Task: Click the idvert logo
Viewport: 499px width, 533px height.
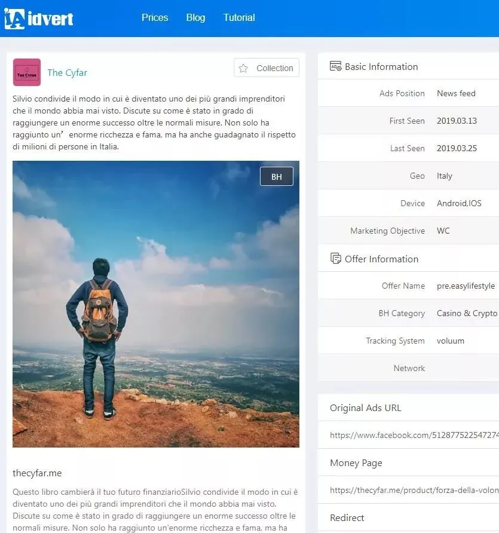Action: [x=39, y=19]
